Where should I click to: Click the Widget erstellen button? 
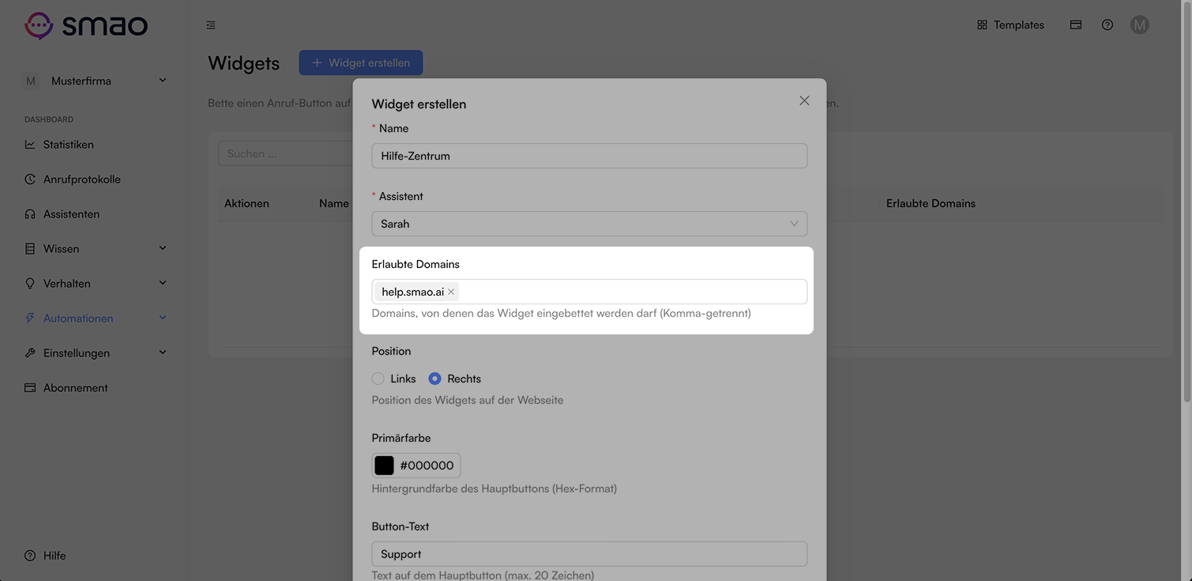[361, 62]
